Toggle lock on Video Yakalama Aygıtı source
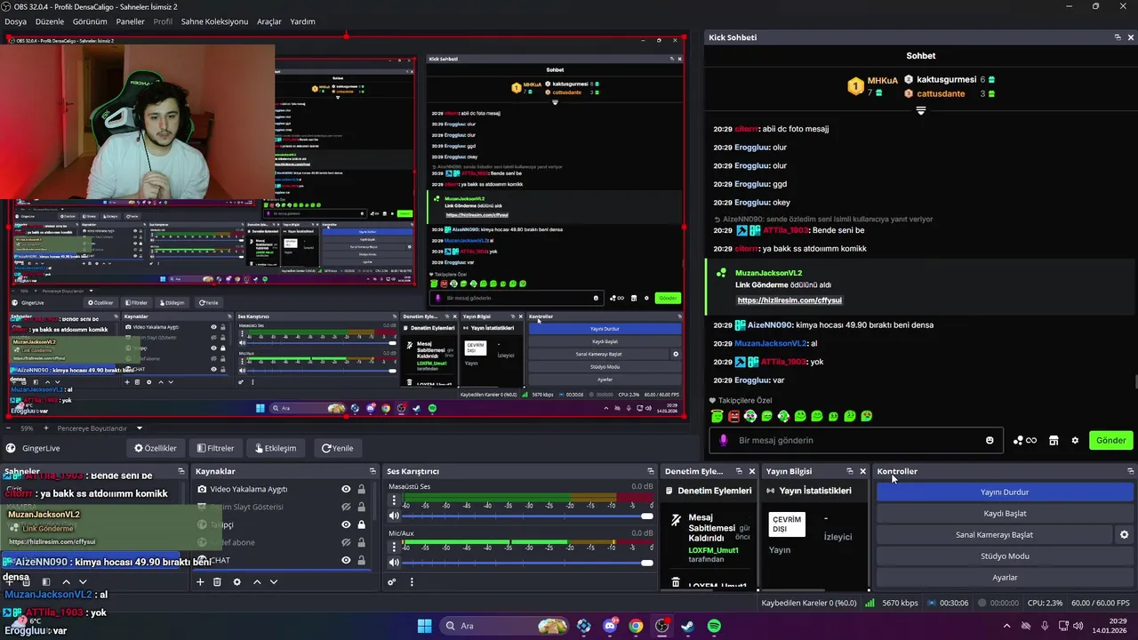The width and height of the screenshot is (1138, 640). (x=361, y=489)
